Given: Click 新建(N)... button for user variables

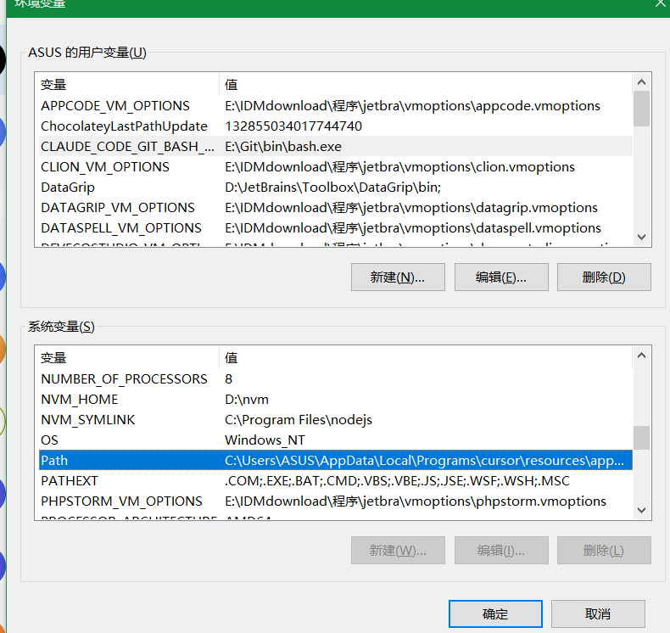Looking at the screenshot, I should (398, 277).
